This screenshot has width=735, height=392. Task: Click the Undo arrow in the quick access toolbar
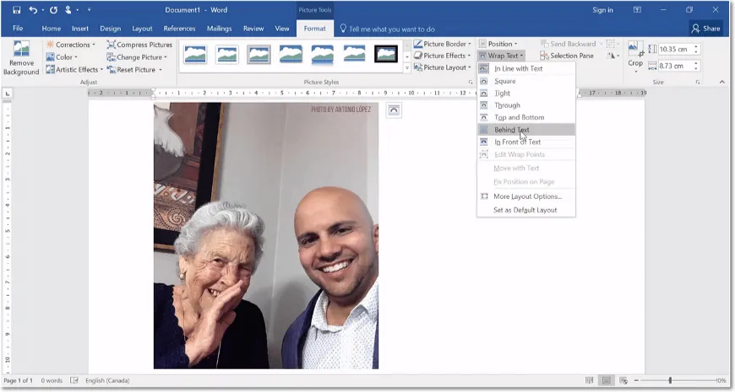[33, 9]
